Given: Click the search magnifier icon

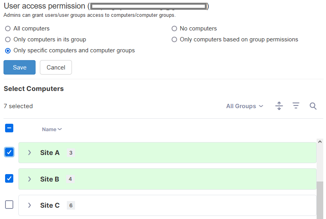Looking at the screenshot, I should click(313, 106).
